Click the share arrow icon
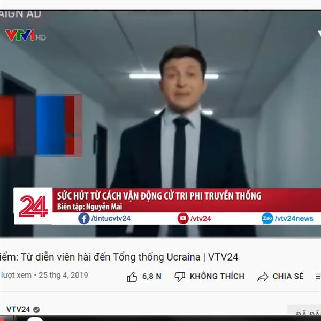Screen dimensions: 321x321 pyautogui.click(x=263, y=277)
